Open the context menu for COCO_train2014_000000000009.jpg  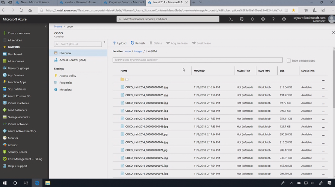(323, 88)
